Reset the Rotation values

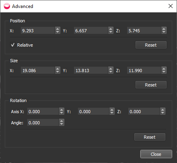pyautogui.click(x=150, y=137)
